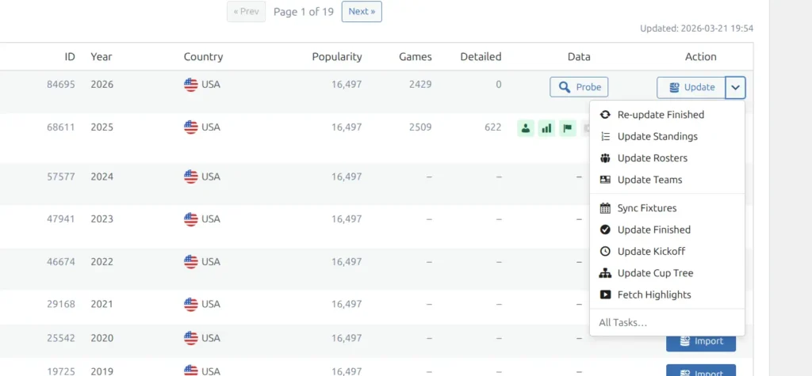This screenshot has height=376, width=812.
Task: Click the USA flag icon in 2024 row
Action: [x=190, y=177]
